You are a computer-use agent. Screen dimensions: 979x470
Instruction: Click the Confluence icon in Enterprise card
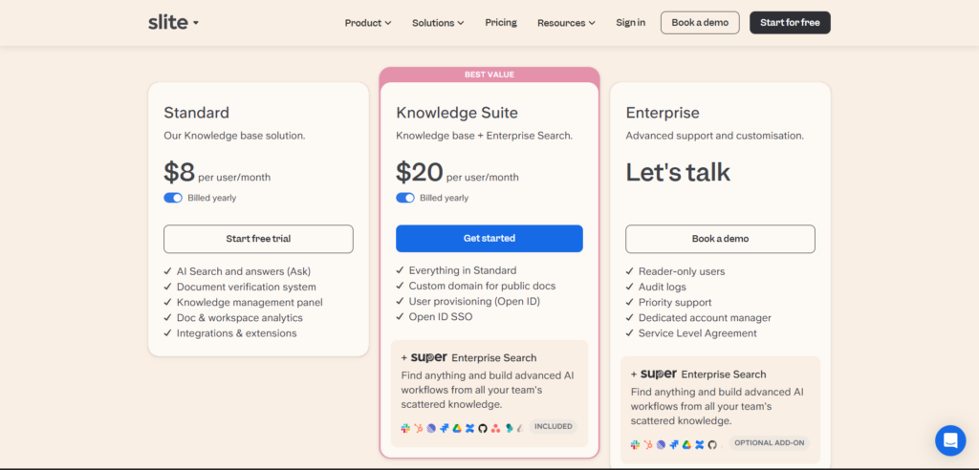coord(700,444)
